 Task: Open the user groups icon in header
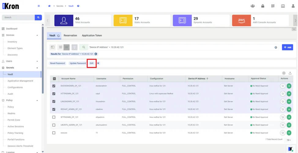click(253, 6)
